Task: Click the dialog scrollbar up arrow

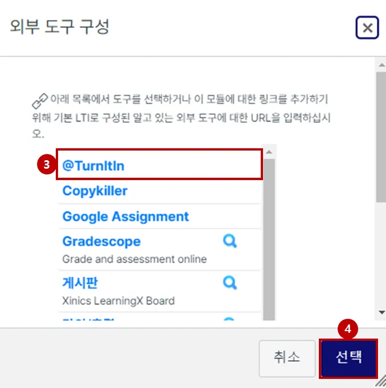Action: point(381,65)
